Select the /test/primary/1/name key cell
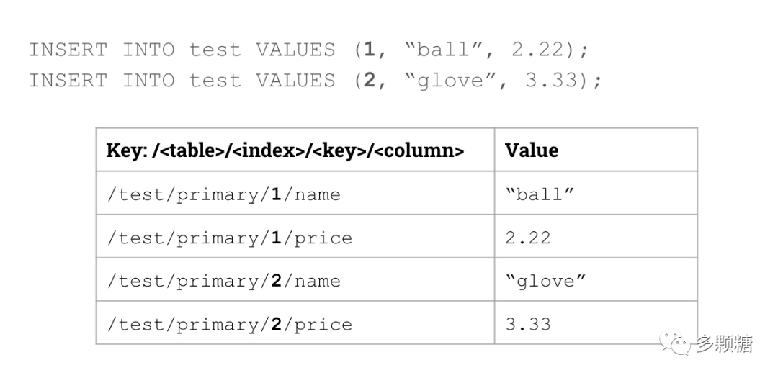778x378 pixels. click(x=223, y=194)
